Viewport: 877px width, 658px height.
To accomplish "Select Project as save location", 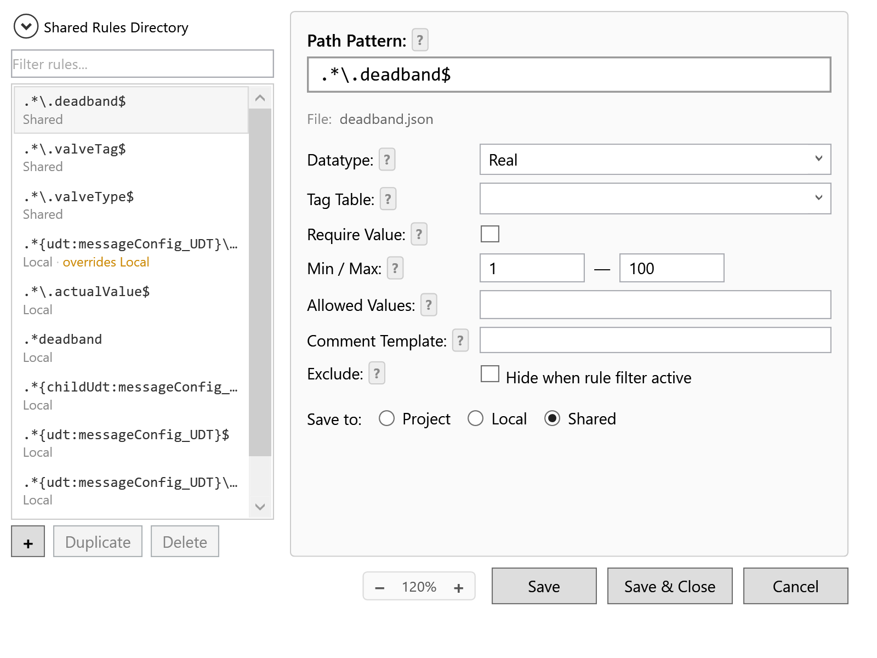I will pyautogui.click(x=387, y=418).
